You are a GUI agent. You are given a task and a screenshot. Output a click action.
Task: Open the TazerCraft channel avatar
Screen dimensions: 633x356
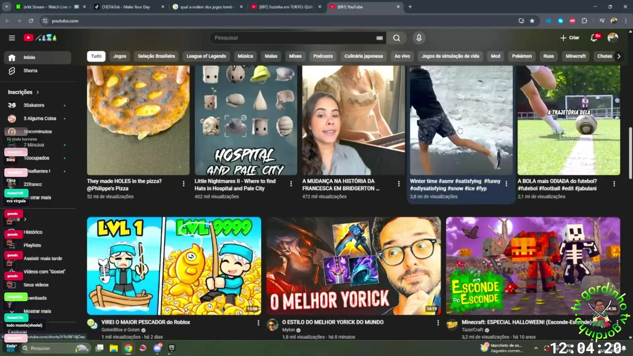(452, 324)
